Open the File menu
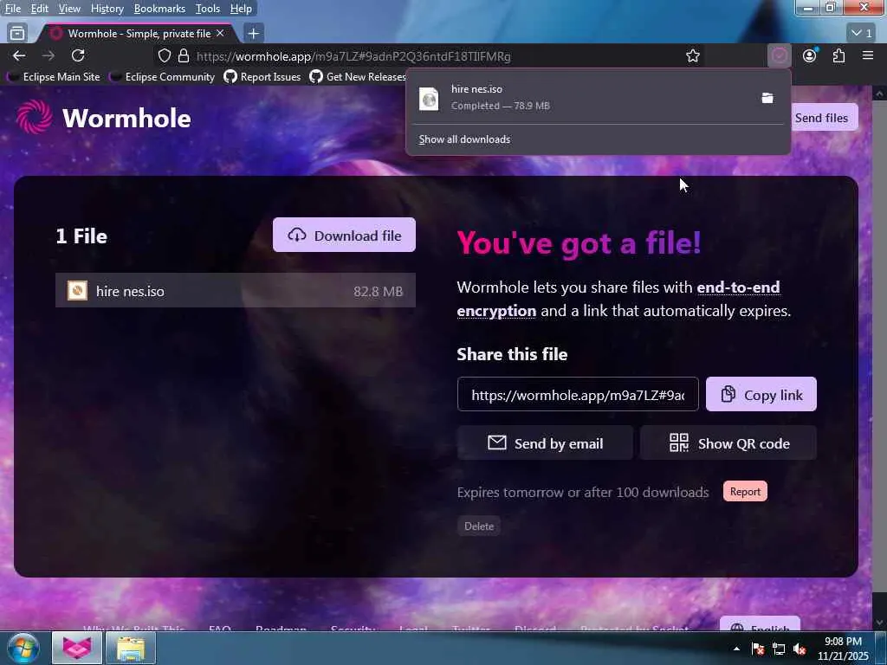Screen dimensions: 887x665 (12, 9)
